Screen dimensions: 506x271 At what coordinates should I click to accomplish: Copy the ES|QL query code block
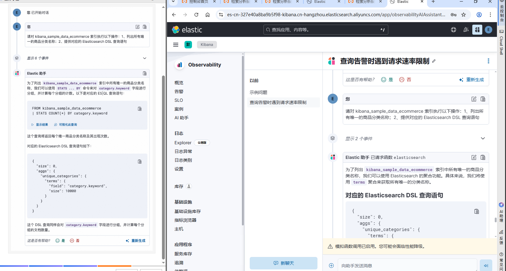[140, 109]
